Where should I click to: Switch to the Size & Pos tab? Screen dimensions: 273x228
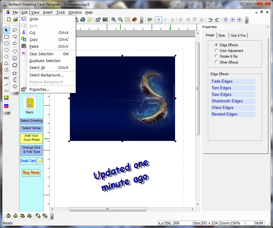click(238, 36)
